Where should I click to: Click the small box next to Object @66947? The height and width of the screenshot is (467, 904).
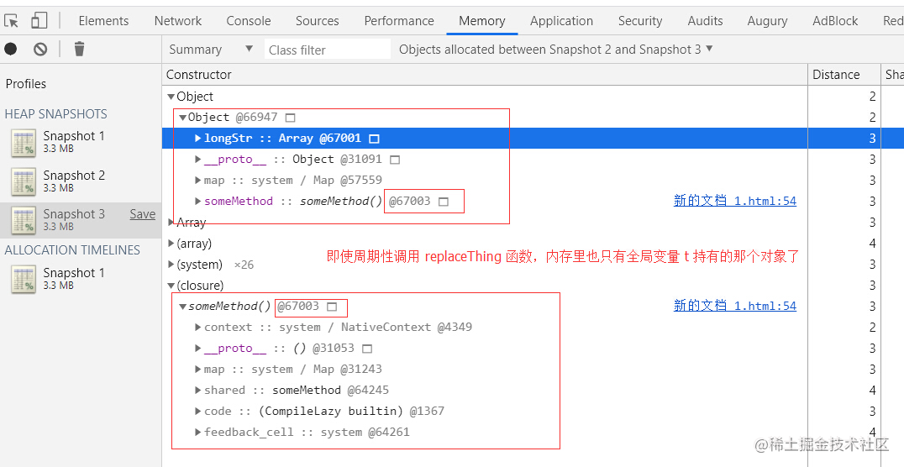[x=291, y=118]
